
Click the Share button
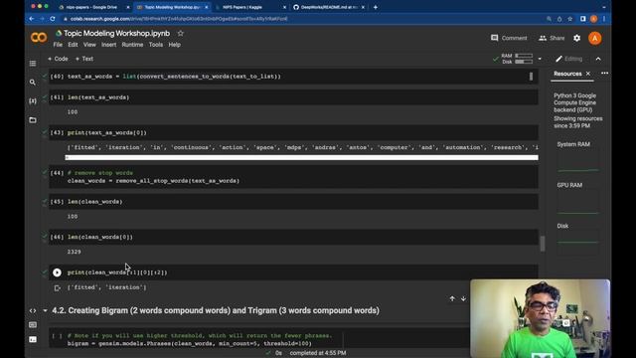coord(552,38)
